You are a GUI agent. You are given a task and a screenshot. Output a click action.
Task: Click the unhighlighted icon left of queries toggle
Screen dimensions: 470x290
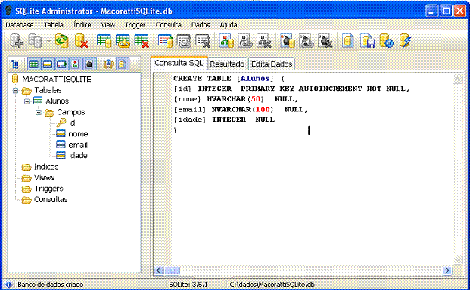coord(108,64)
